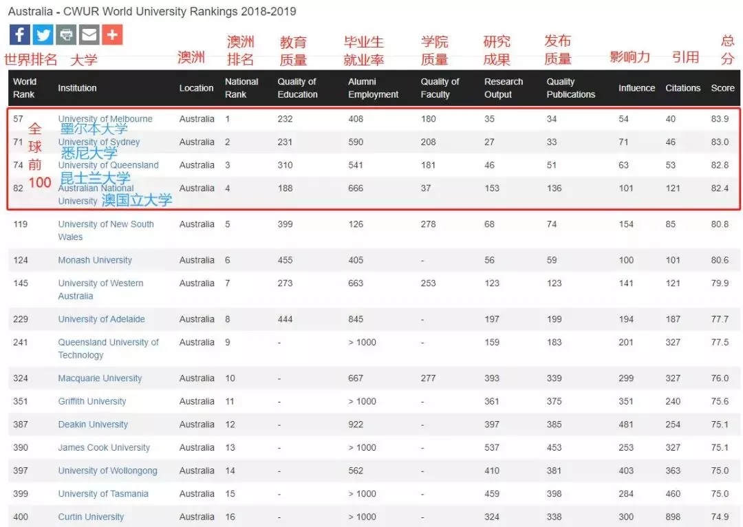Click the Deakin University link
The width and height of the screenshot is (743, 527).
(93, 424)
